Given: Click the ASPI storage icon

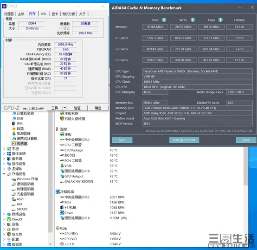Looking at the screenshot, I should point(14,199).
